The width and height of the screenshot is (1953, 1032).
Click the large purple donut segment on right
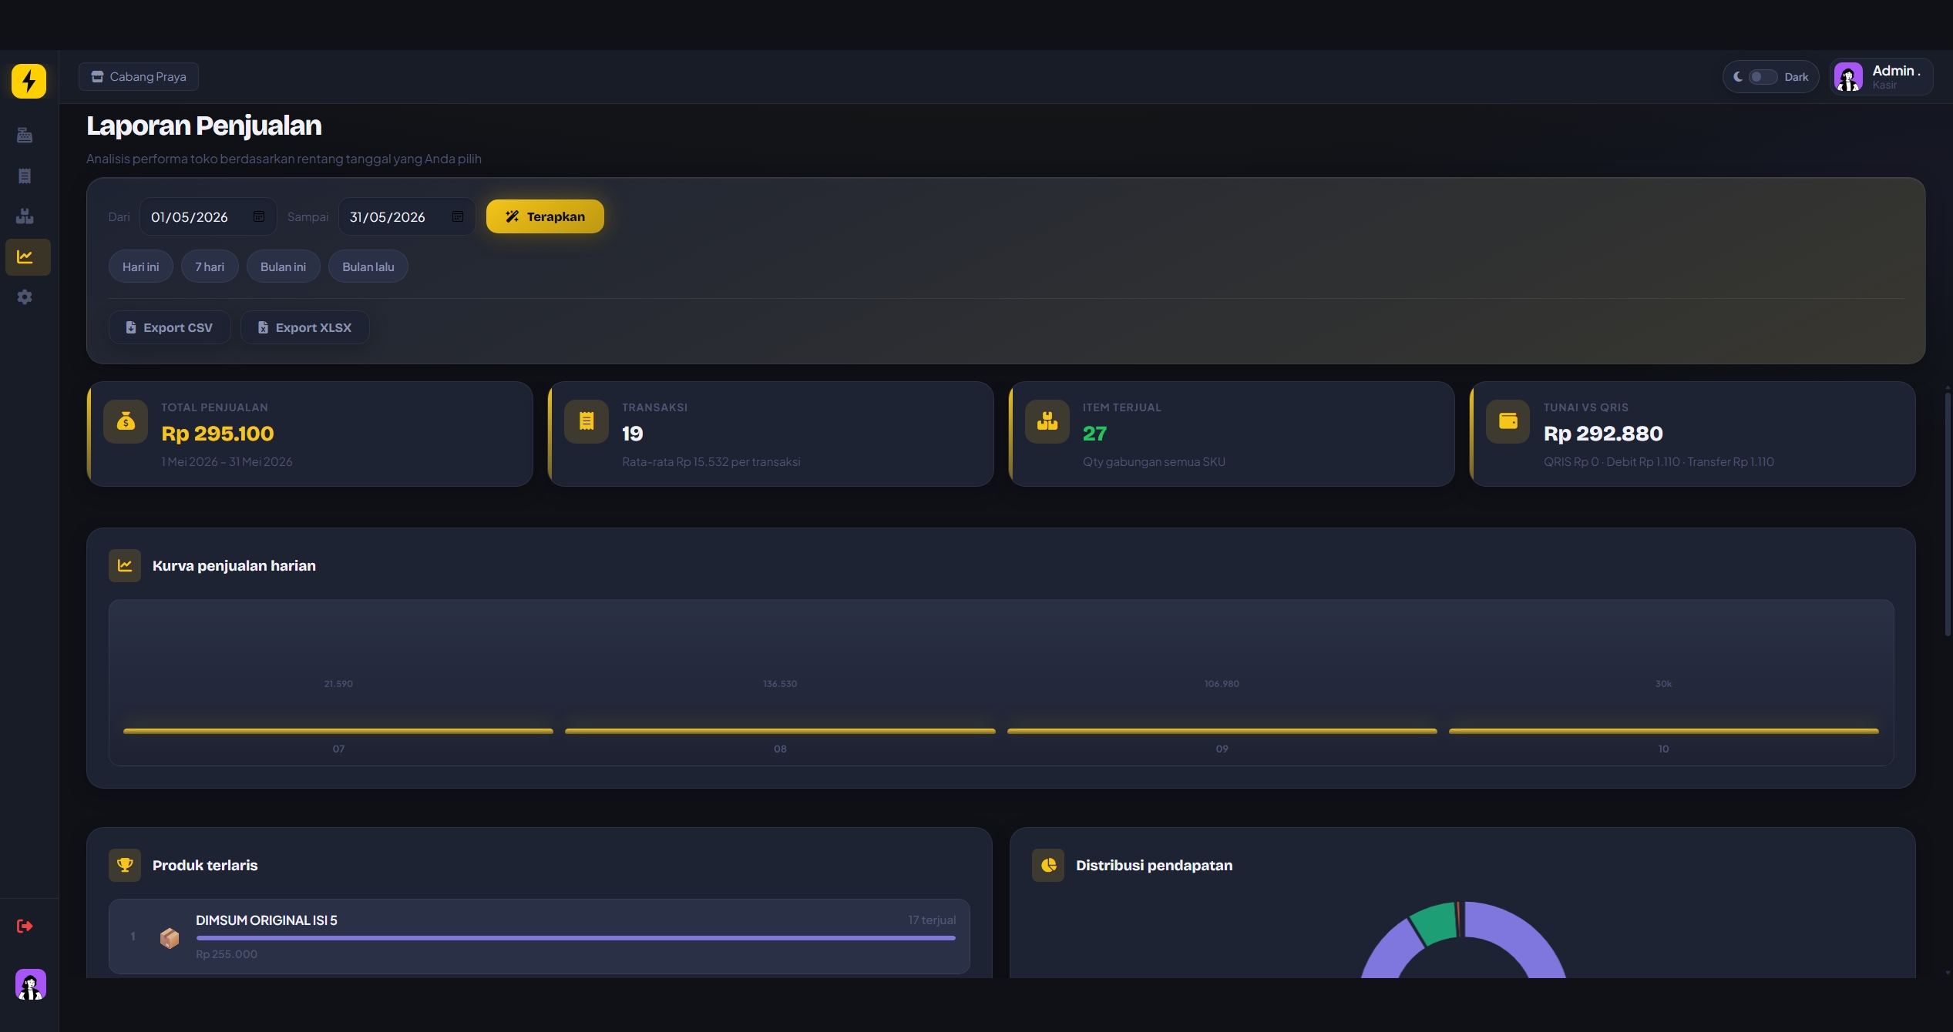1522,936
